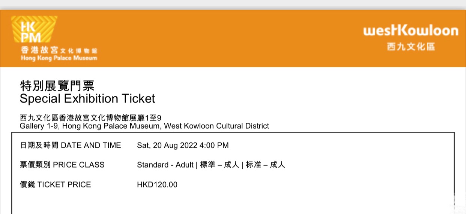Click the simplified Chinese 标准 – 成人 text
This screenshot has width=466, height=214.
tap(265, 165)
